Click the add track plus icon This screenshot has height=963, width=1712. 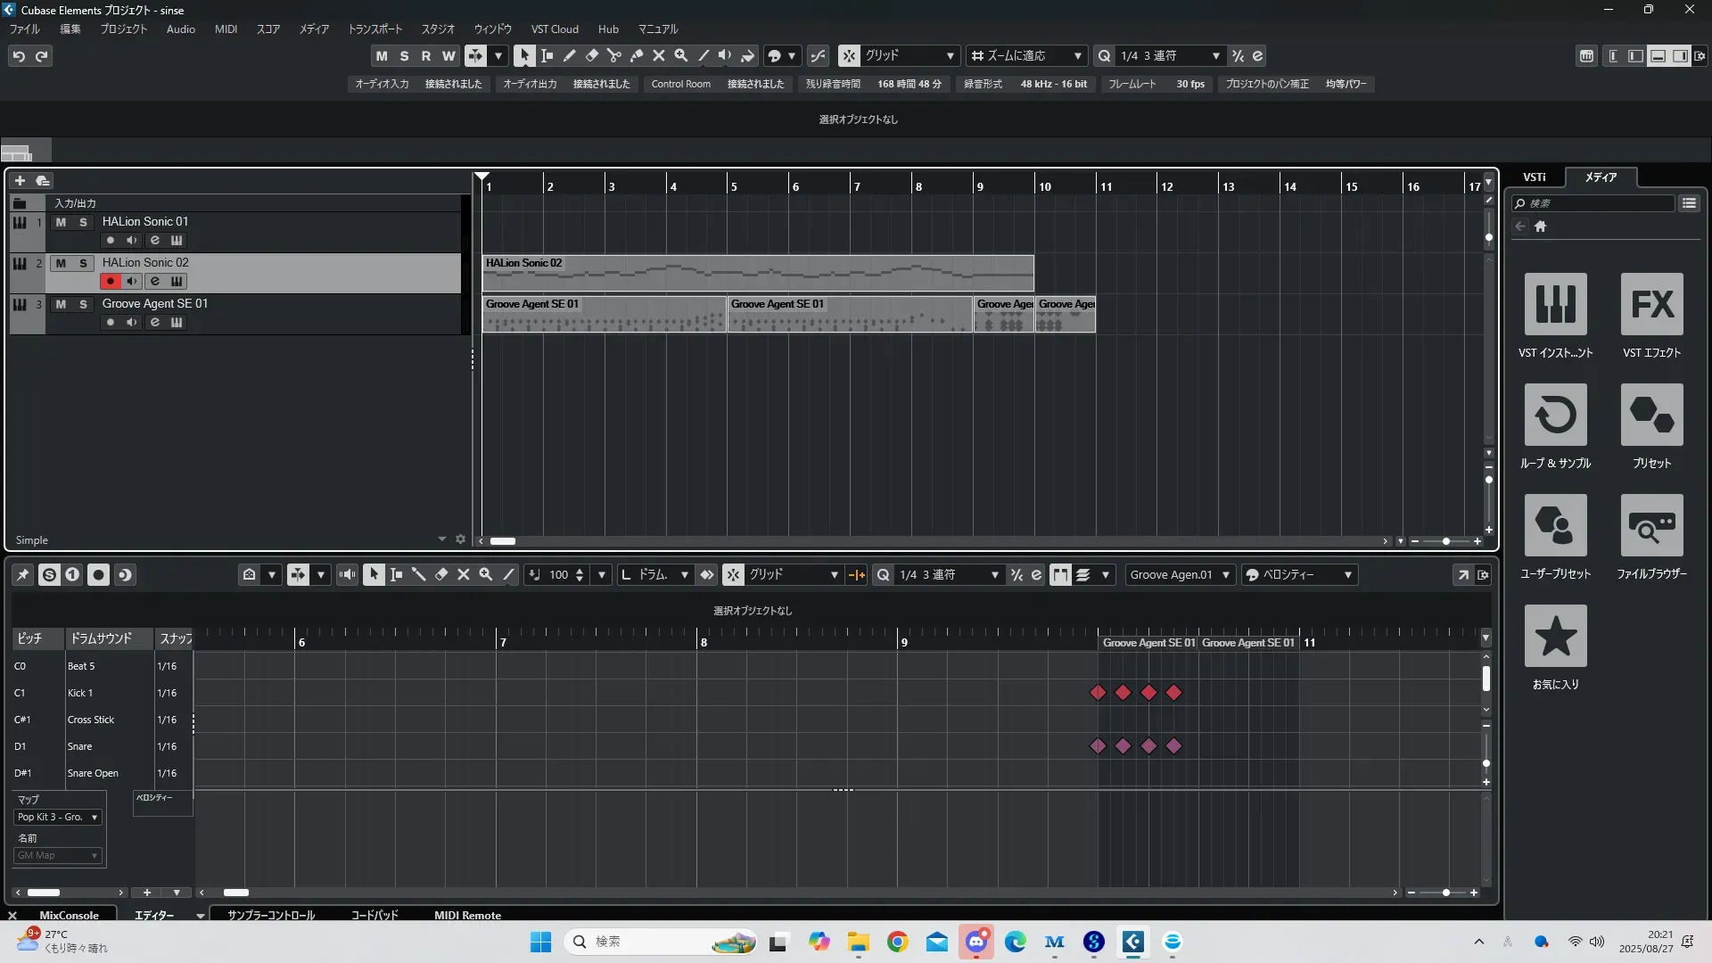(20, 180)
